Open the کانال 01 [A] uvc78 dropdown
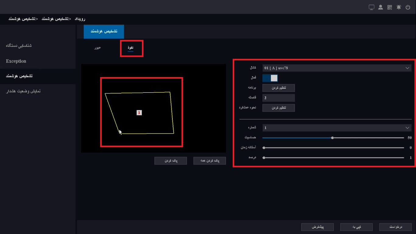 coord(337,68)
